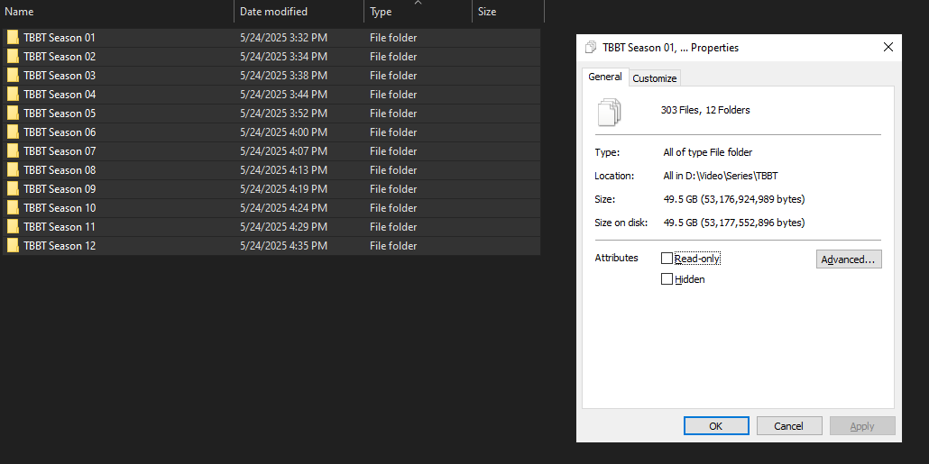Viewport: 929px width, 464px height.
Task: Select the 'TBBT Season 03' folder name
Action: [x=60, y=76]
